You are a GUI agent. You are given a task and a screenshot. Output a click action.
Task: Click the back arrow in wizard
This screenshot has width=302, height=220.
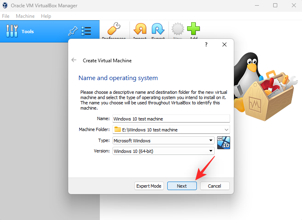click(x=74, y=60)
